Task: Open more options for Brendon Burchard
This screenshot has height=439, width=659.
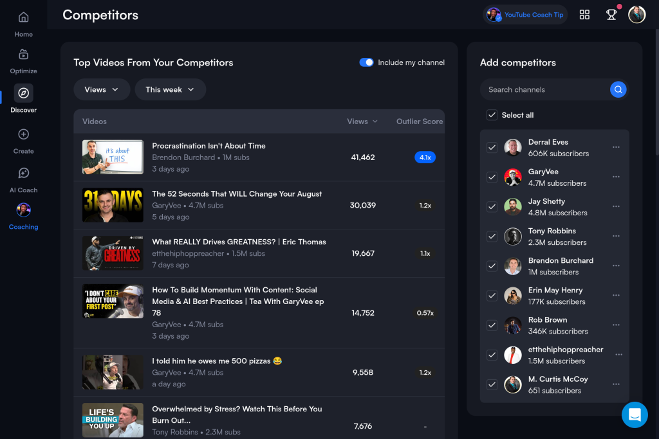Action: [x=616, y=265]
